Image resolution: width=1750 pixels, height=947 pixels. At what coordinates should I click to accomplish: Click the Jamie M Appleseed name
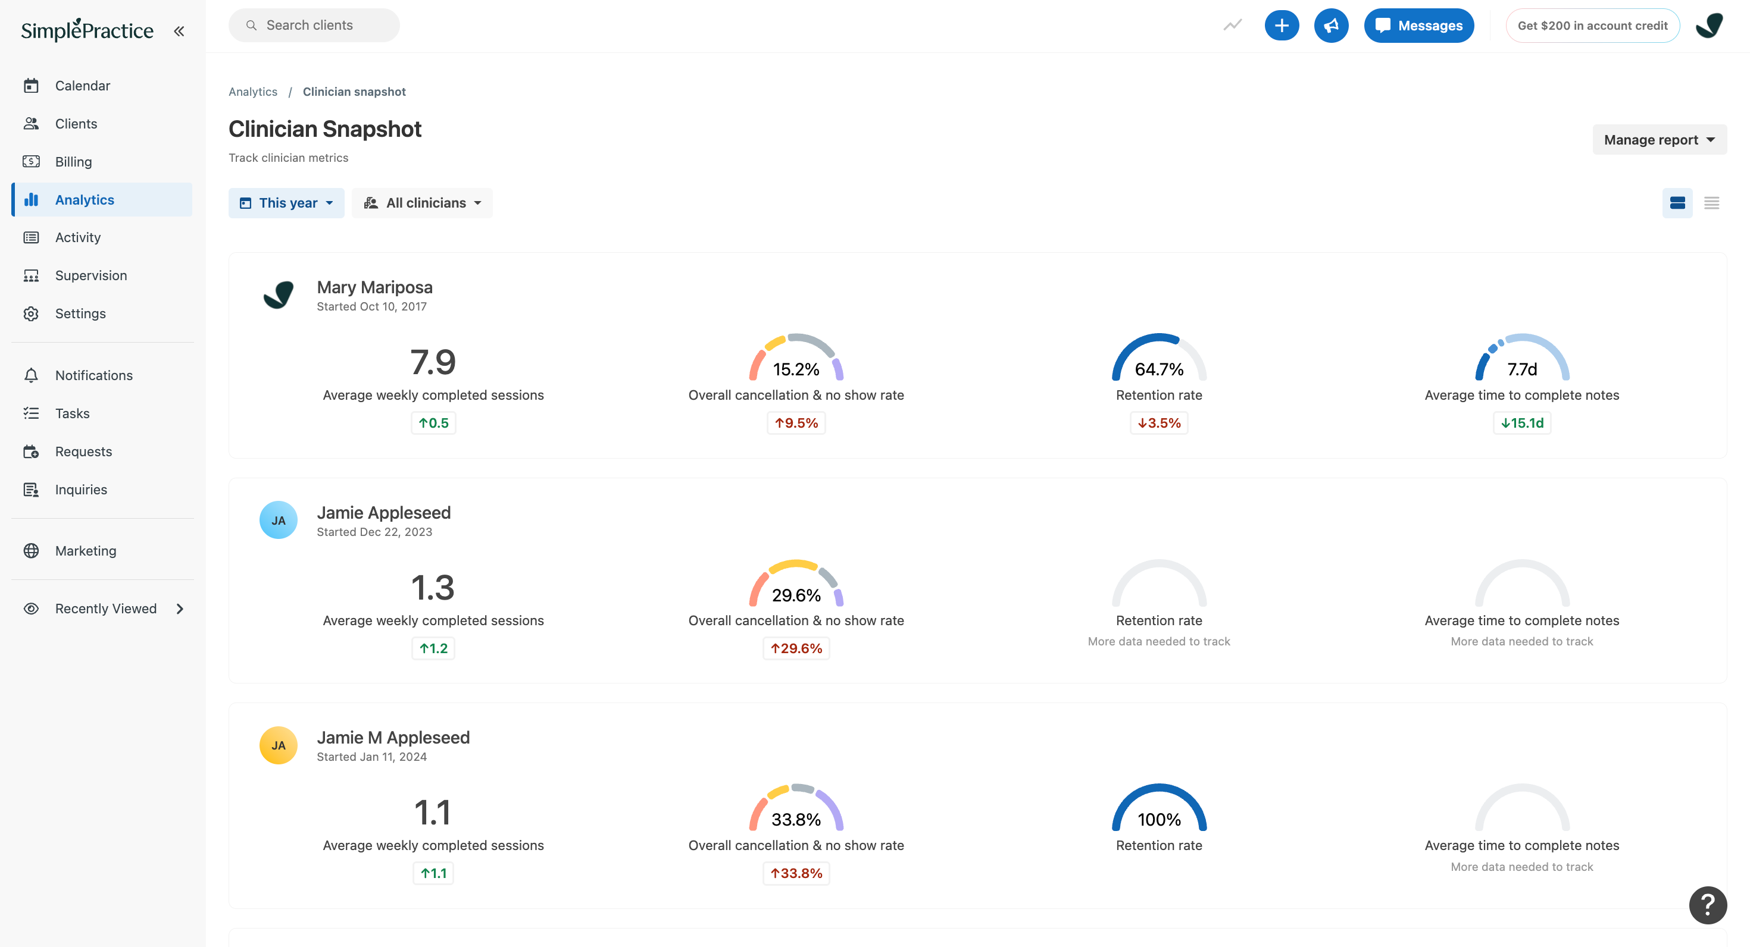(x=393, y=738)
